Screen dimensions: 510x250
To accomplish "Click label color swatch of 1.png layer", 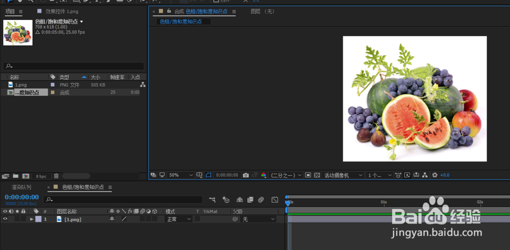I will pyautogui.click(x=38, y=219).
